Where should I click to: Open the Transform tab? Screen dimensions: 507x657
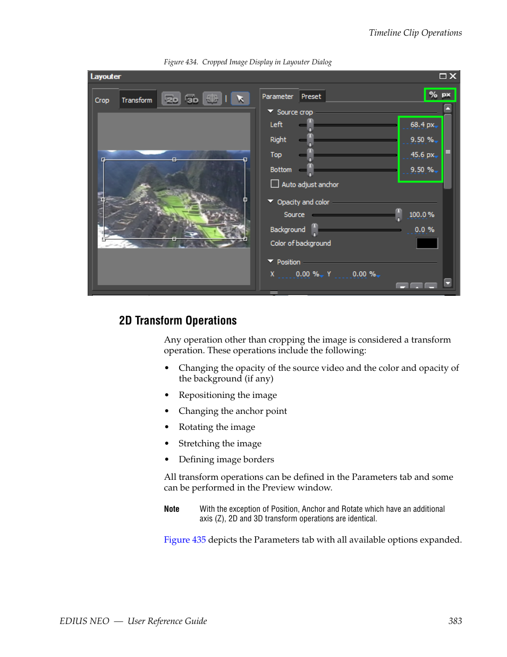(137, 100)
